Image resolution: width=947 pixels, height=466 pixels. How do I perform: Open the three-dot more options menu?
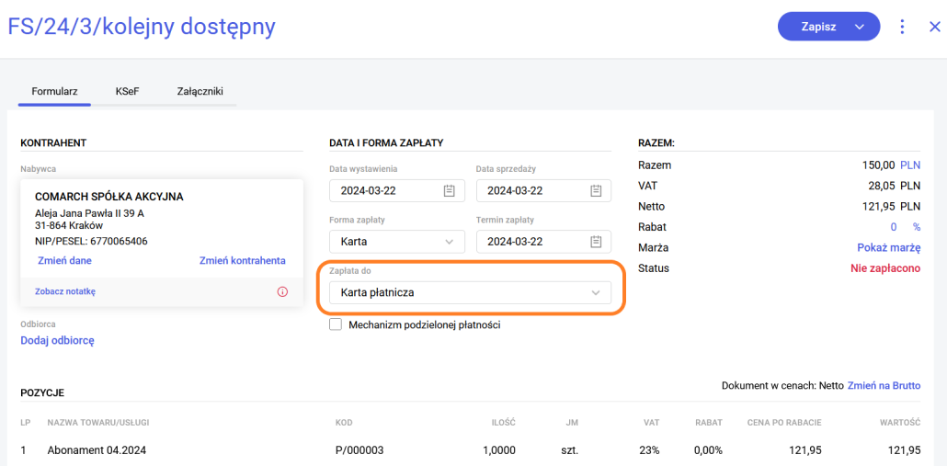pos(902,27)
